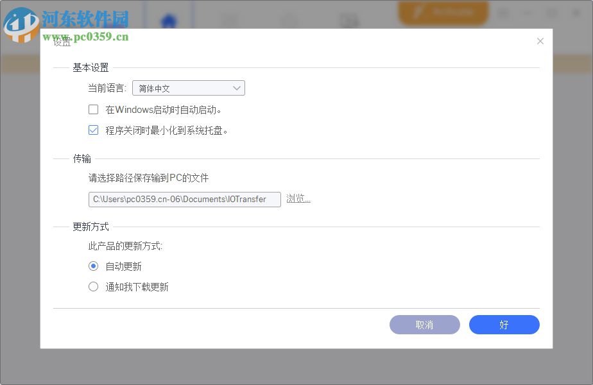Expand the 简体中文 combo box arrow

click(237, 87)
